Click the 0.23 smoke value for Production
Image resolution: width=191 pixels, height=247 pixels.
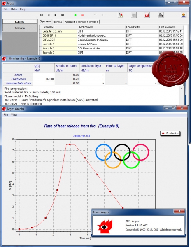67,79
